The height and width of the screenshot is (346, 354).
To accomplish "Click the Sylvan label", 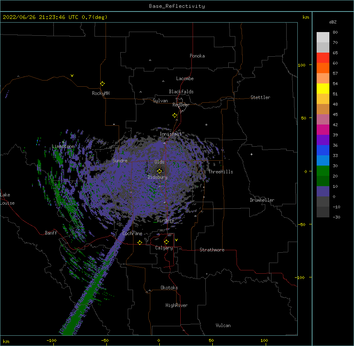I will pos(160,101).
